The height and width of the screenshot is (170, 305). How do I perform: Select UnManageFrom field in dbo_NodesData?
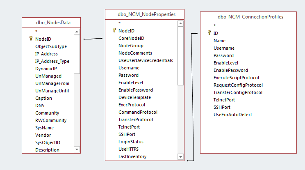pos(52,83)
